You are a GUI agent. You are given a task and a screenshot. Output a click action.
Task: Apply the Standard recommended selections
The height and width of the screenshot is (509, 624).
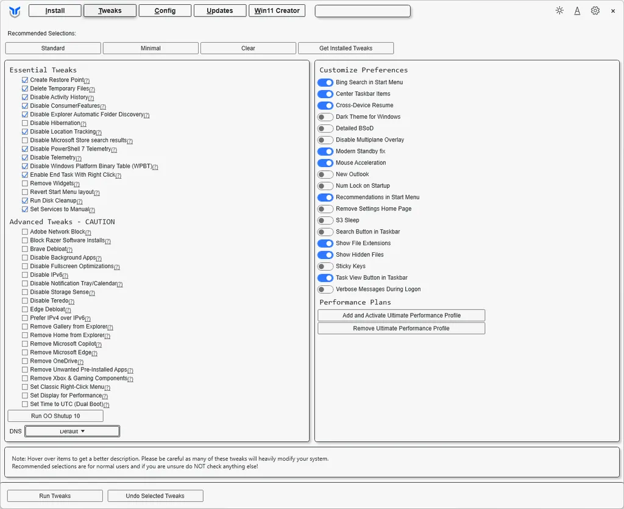coord(53,48)
